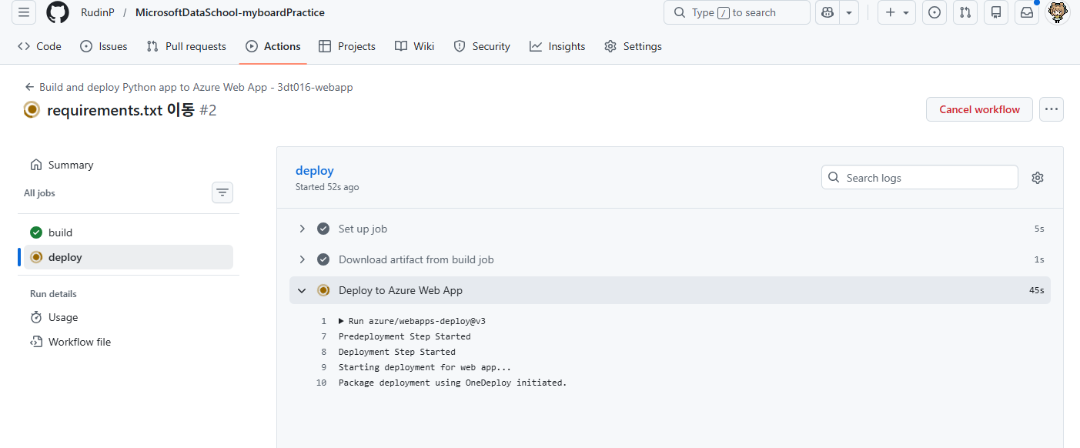Viewport: 1080px width, 448px height.
Task: Click the deploy job heading link
Action: 315,171
